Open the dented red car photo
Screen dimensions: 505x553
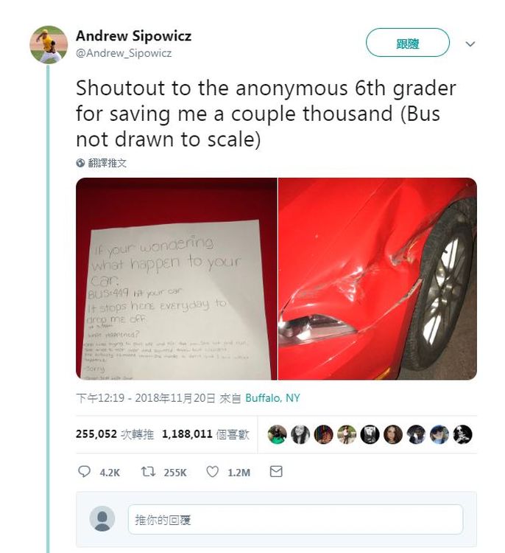point(378,279)
